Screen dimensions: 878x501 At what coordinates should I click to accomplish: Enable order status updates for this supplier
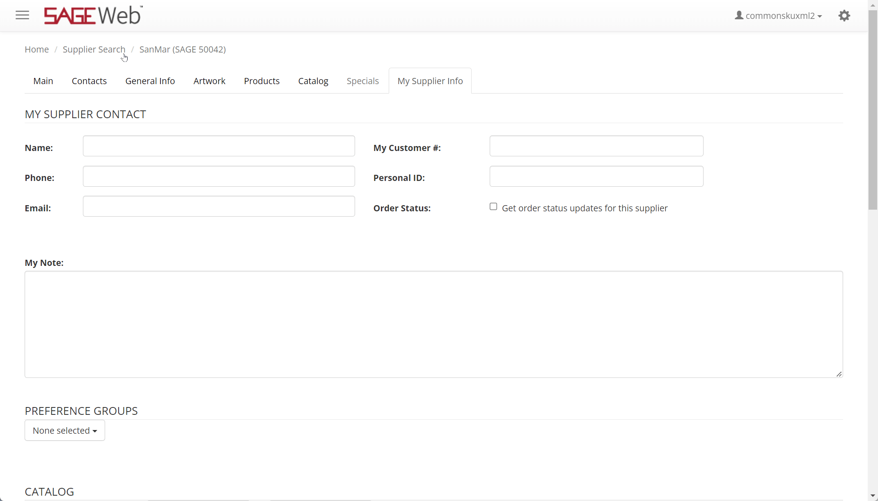493,206
